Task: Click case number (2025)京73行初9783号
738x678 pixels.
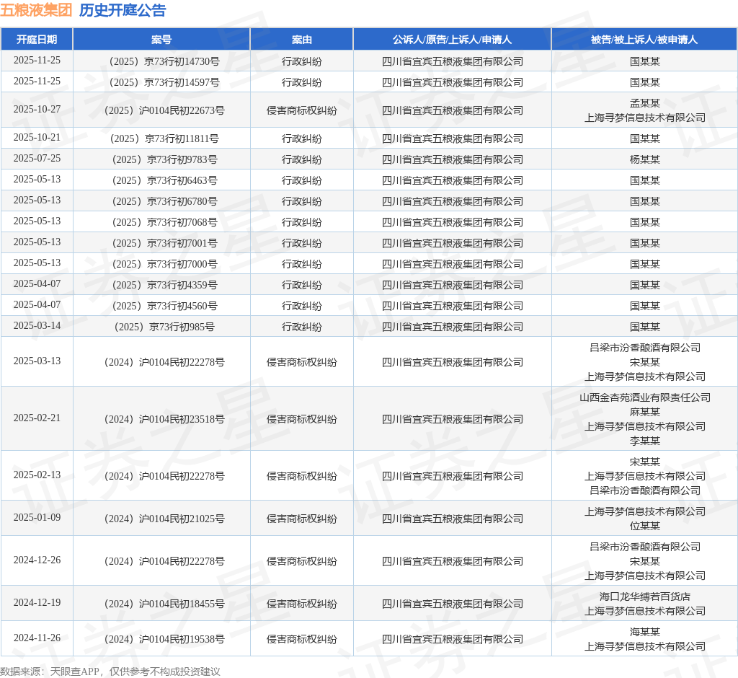Action: [x=161, y=159]
